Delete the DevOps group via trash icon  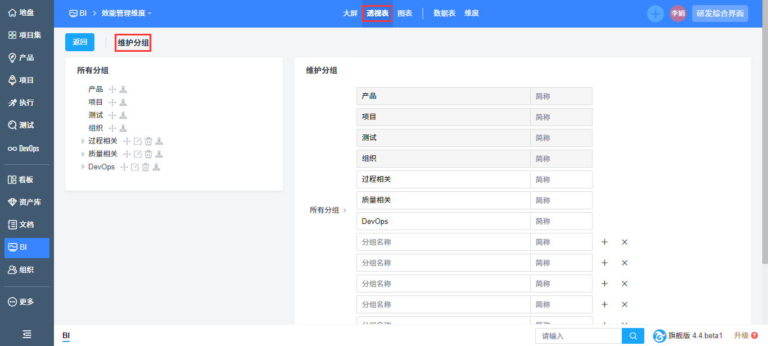(x=146, y=167)
